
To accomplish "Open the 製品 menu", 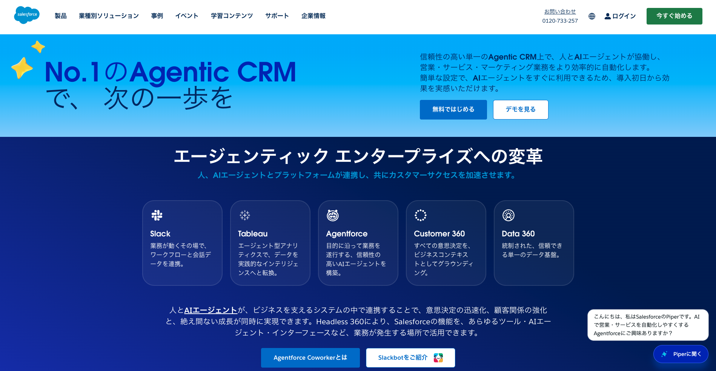I will (61, 16).
